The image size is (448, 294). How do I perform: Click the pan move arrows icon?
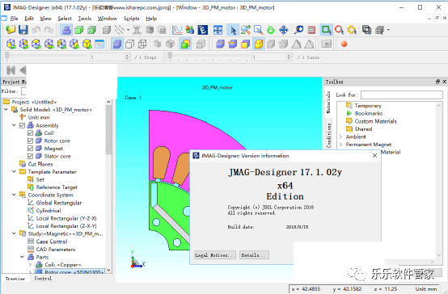point(283,30)
